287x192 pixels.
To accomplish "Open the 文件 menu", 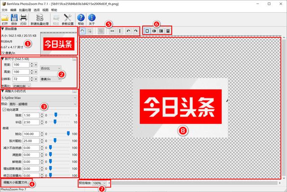I will coord(4,10).
